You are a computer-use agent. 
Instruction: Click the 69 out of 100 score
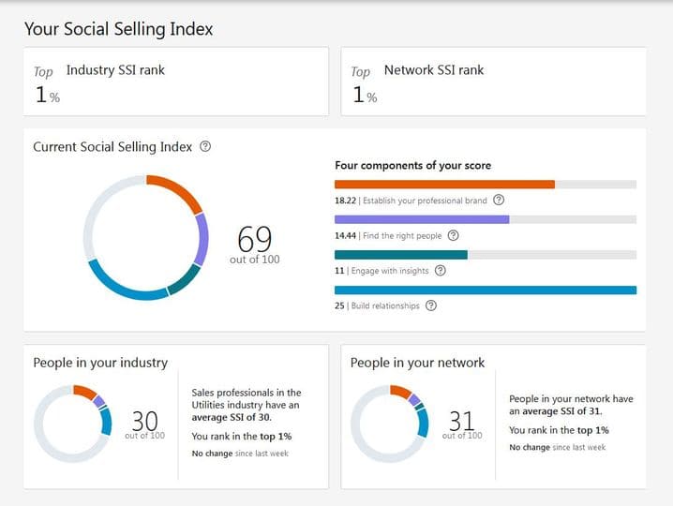coord(254,242)
